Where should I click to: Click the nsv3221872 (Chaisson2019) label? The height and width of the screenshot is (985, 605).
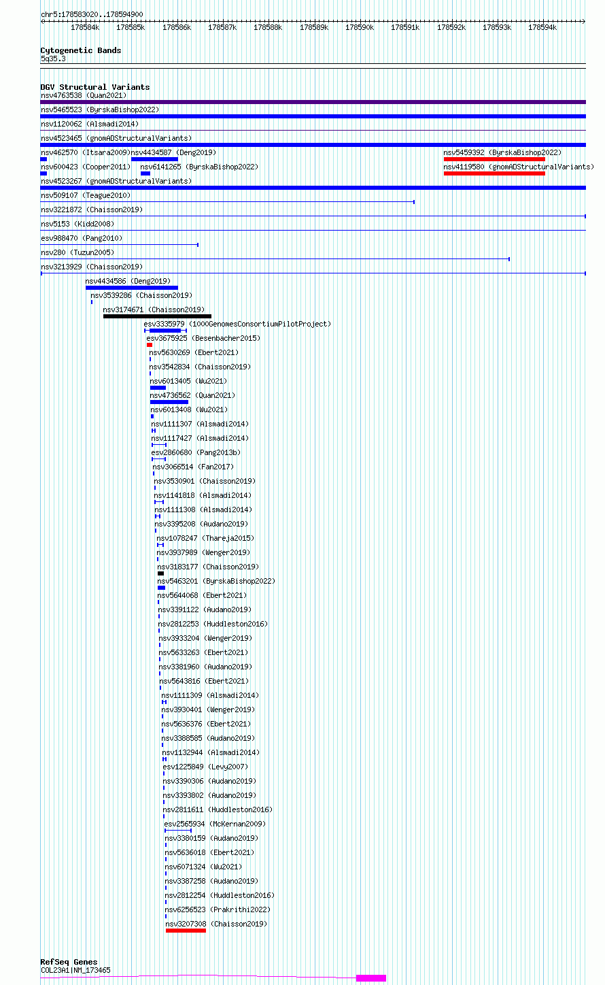click(92, 210)
